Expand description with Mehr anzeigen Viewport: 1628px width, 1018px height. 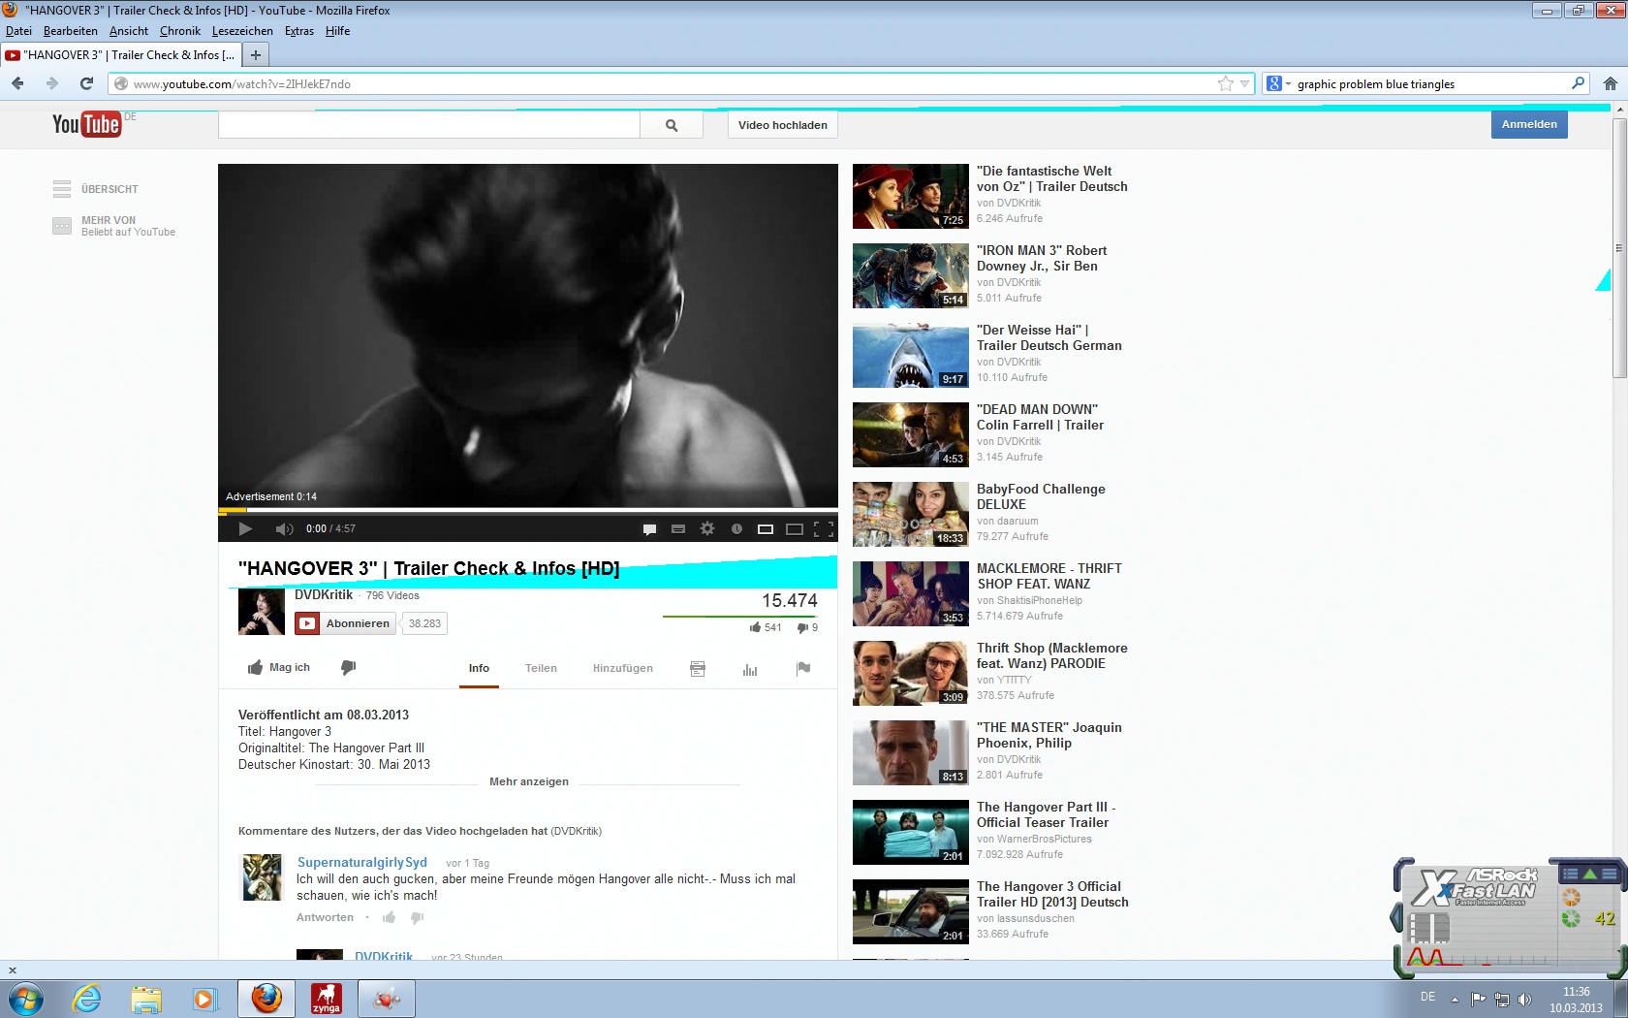pos(529,781)
